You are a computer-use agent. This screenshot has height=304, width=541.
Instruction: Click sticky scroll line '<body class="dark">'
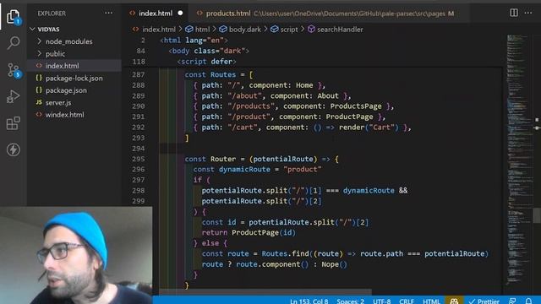(x=209, y=51)
